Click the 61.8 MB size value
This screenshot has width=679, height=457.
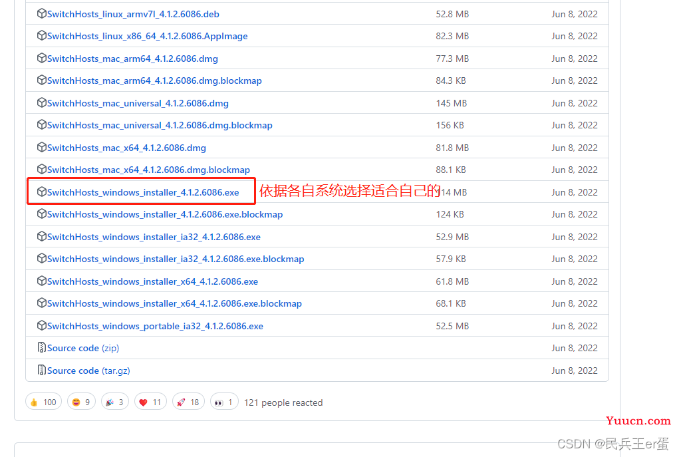(452, 281)
